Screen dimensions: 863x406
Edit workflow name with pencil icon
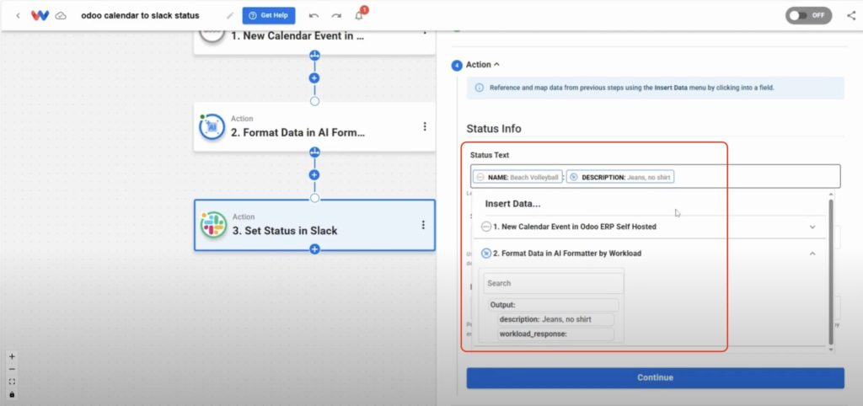(230, 15)
